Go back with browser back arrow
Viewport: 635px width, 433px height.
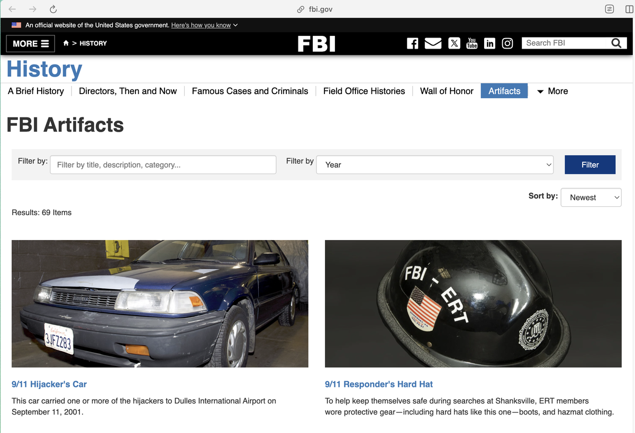point(13,9)
